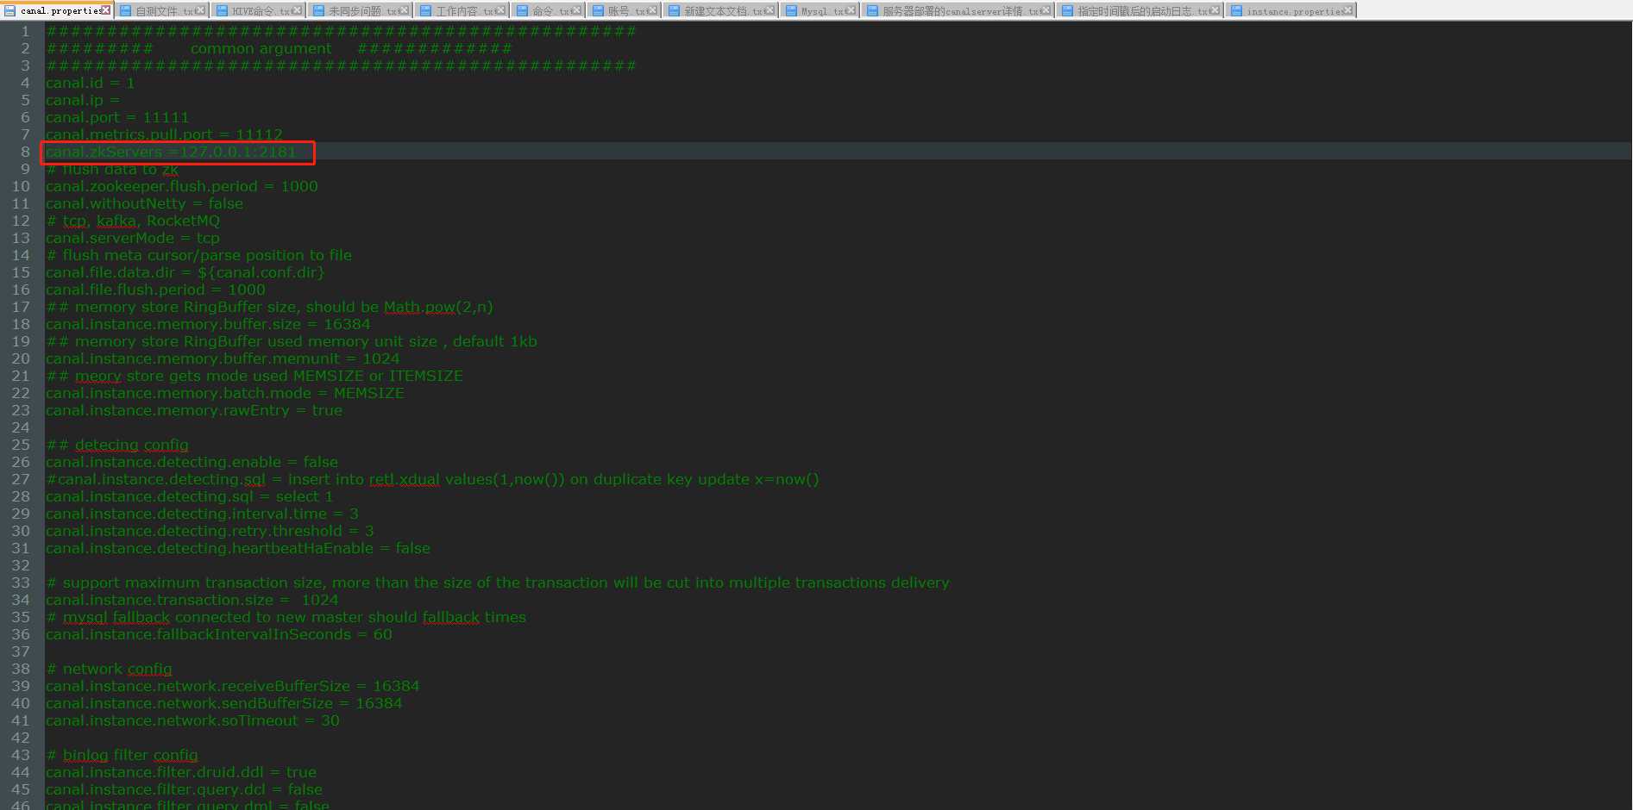
Task: Close the 服务器部署的canalserver详情.txt tab
Action: point(1046,10)
